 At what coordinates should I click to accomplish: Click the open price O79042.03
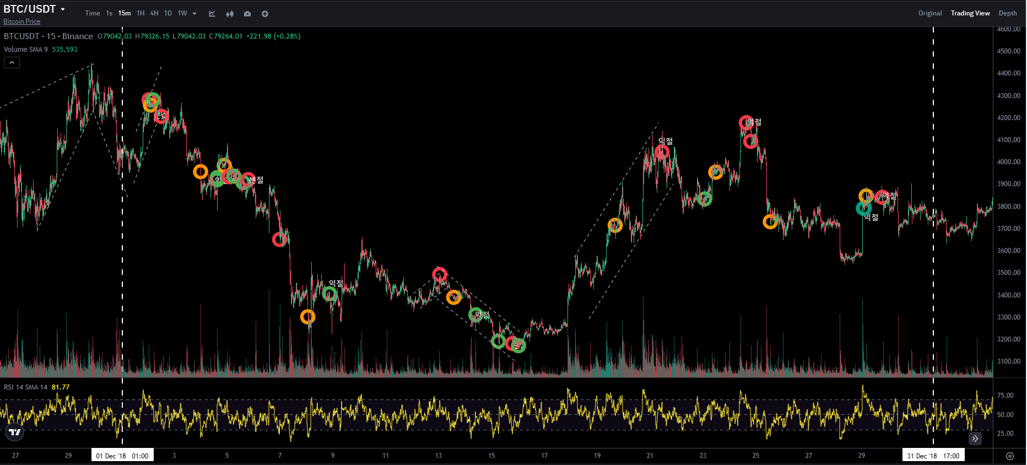coord(115,36)
